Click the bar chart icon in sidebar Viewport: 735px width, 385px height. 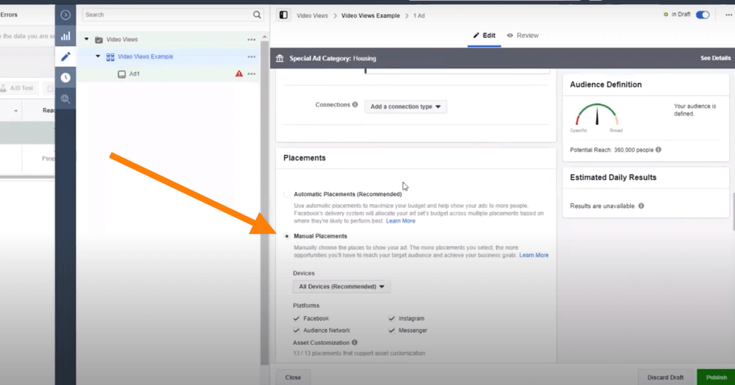65,36
